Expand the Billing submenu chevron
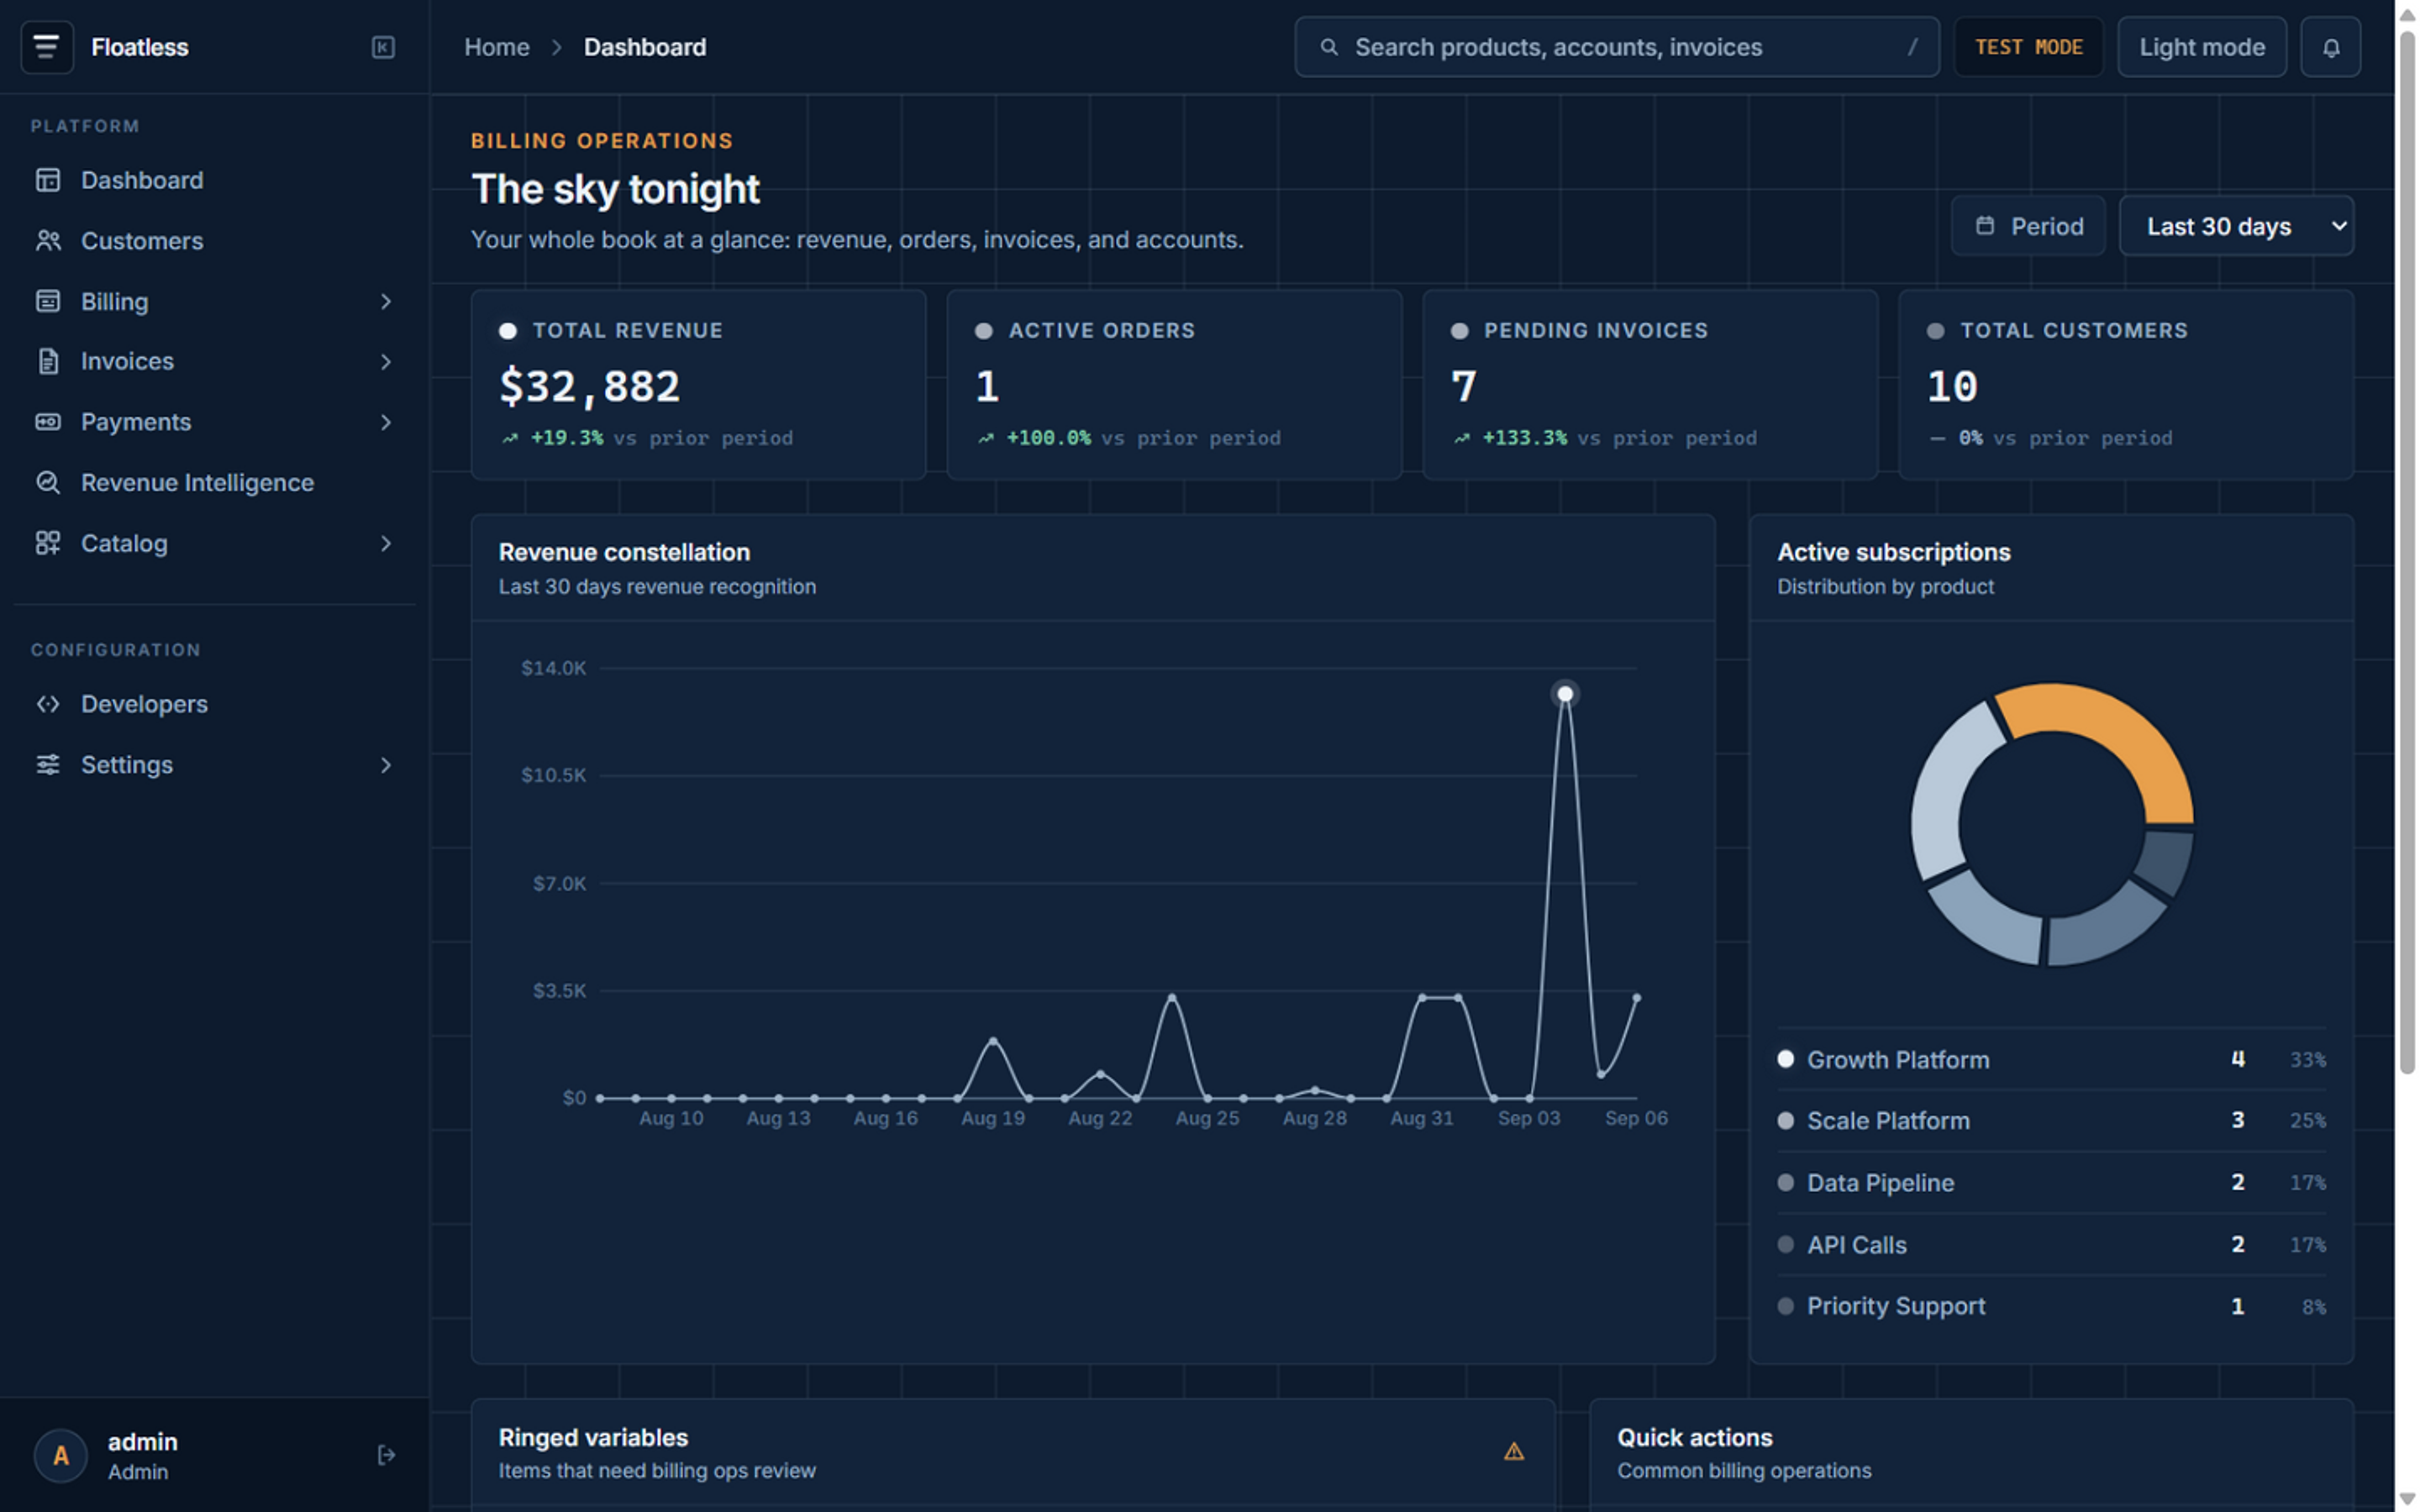The width and height of the screenshot is (2420, 1512). [x=386, y=301]
